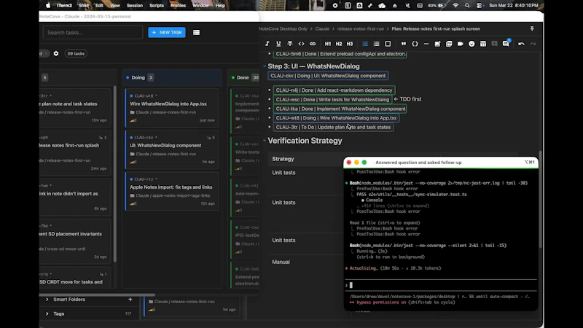Collapse the Step 3 UI heading
The image size is (583, 328).
click(x=265, y=66)
